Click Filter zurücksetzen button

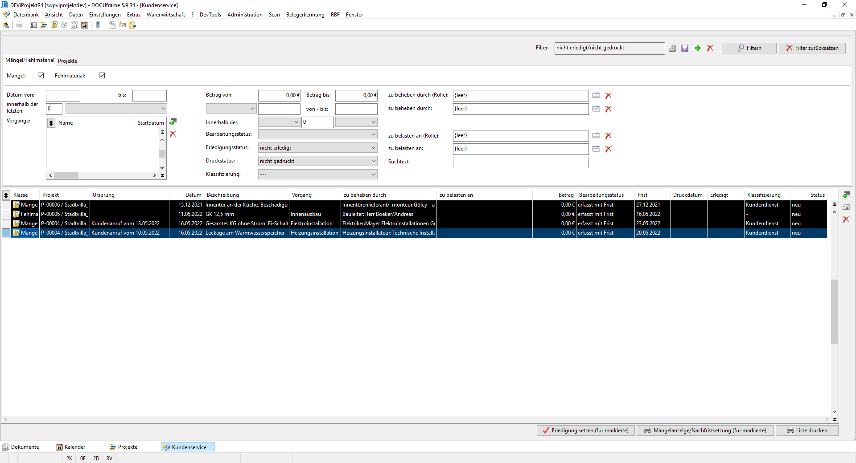click(812, 48)
